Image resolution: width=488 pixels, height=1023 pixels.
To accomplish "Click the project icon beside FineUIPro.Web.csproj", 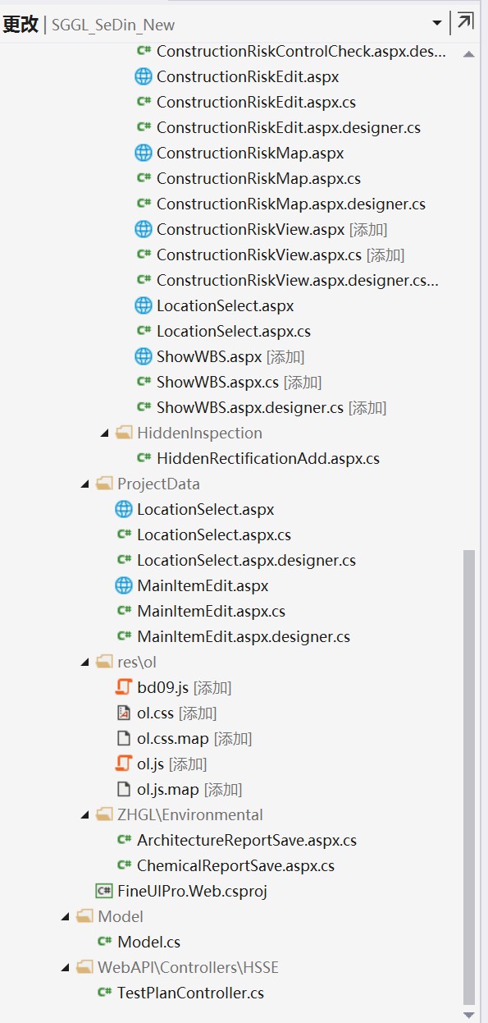I will [104, 891].
